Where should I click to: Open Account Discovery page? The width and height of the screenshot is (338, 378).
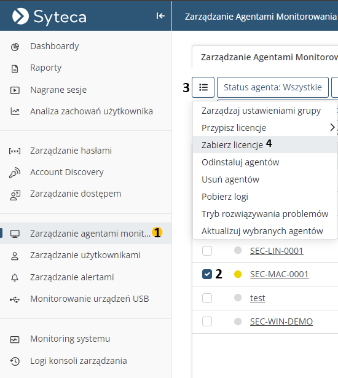point(67,172)
